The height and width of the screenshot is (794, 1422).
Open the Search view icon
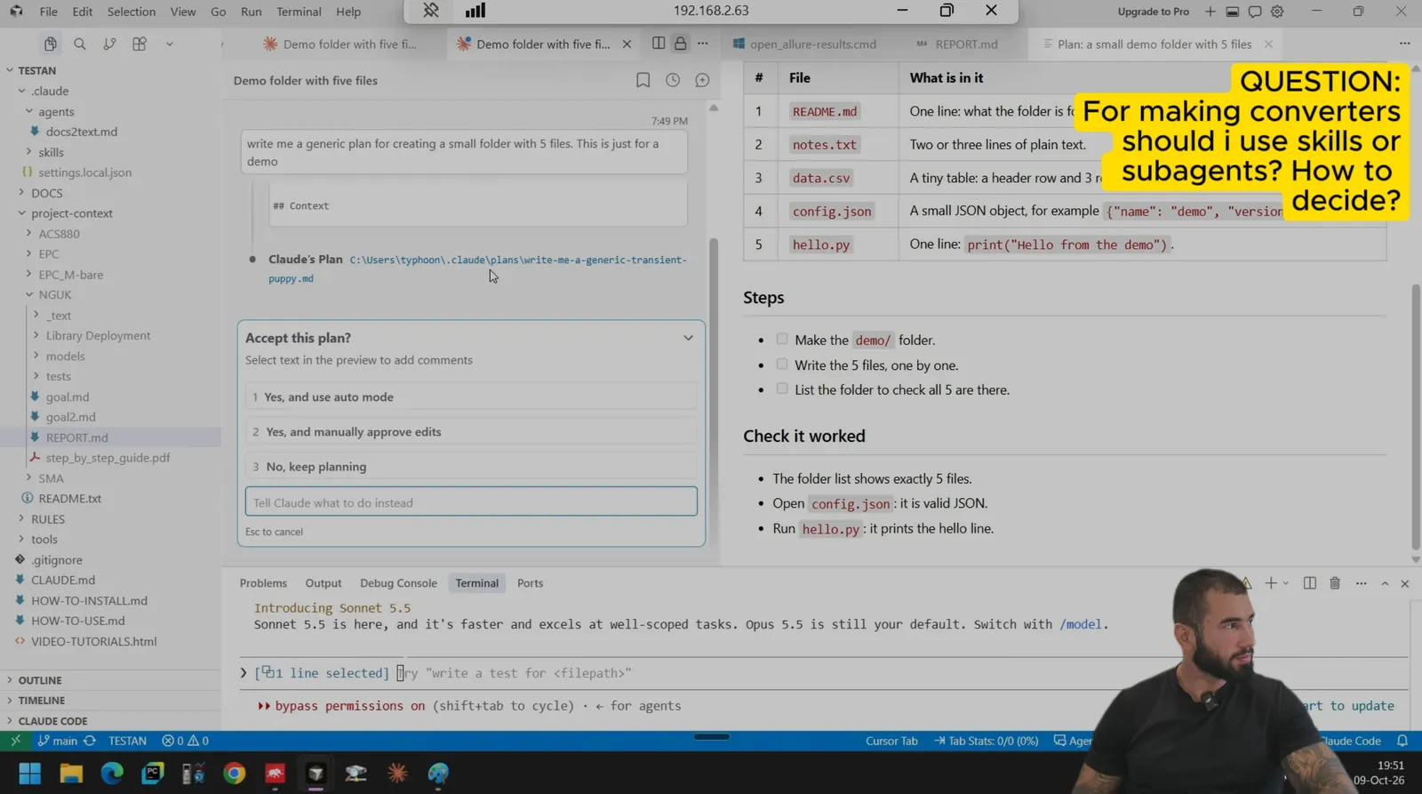tap(80, 44)
